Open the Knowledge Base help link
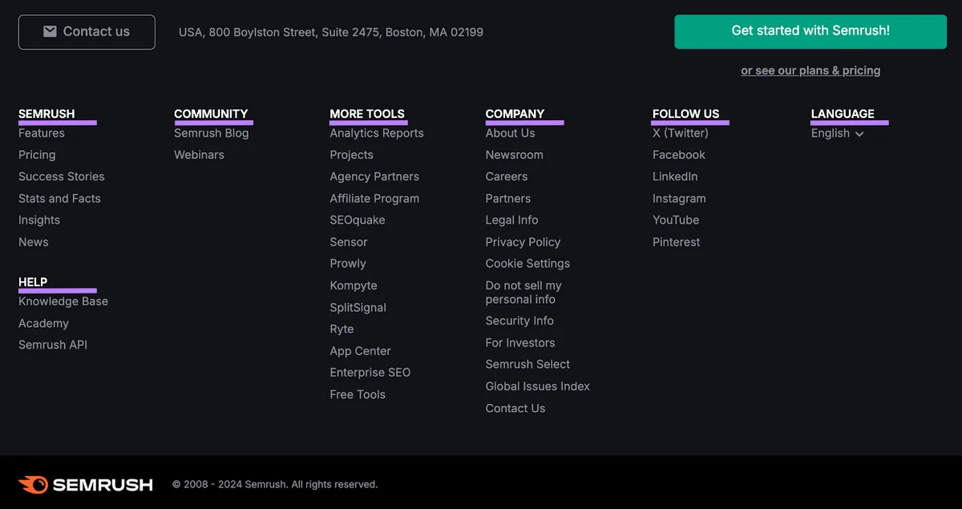 (x=63, y=301)
